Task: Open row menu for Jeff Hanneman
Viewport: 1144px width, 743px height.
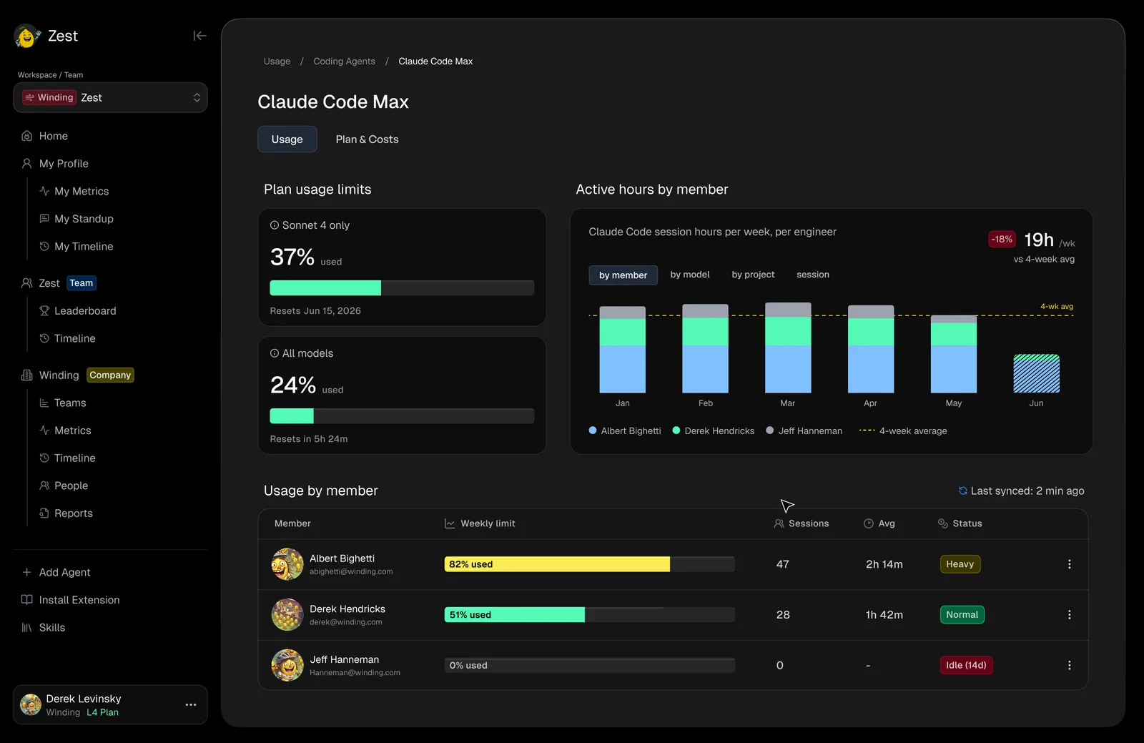Action: pos(1070,665)
